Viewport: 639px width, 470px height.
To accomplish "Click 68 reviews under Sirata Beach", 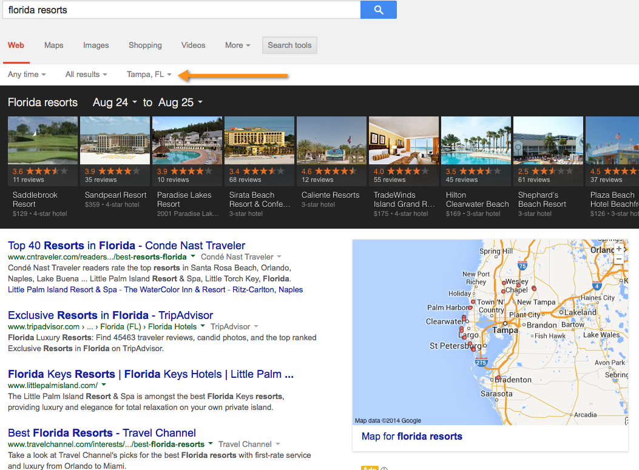I will [x=245, y=180].
